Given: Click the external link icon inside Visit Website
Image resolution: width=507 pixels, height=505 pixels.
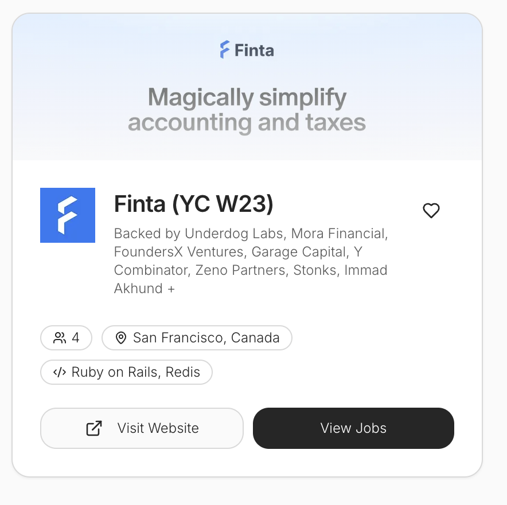Looking at the screenshot, I should click(93, 428).
